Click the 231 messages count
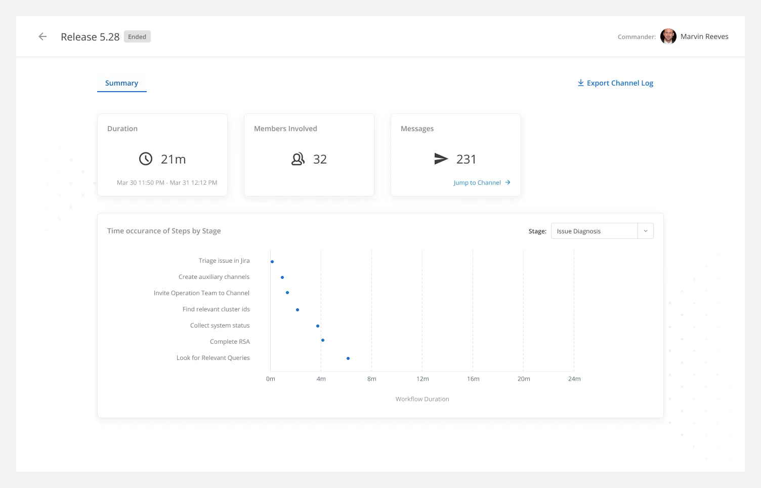Viewport: 761px width, 488px height. [466, 159]
